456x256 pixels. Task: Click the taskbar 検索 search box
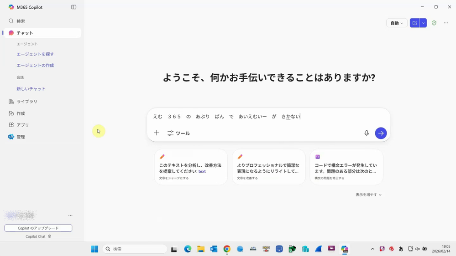click(135, 249)
